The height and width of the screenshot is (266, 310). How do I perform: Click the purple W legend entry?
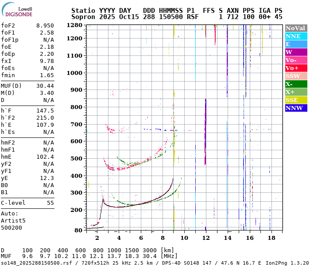(x=295, y=52)
